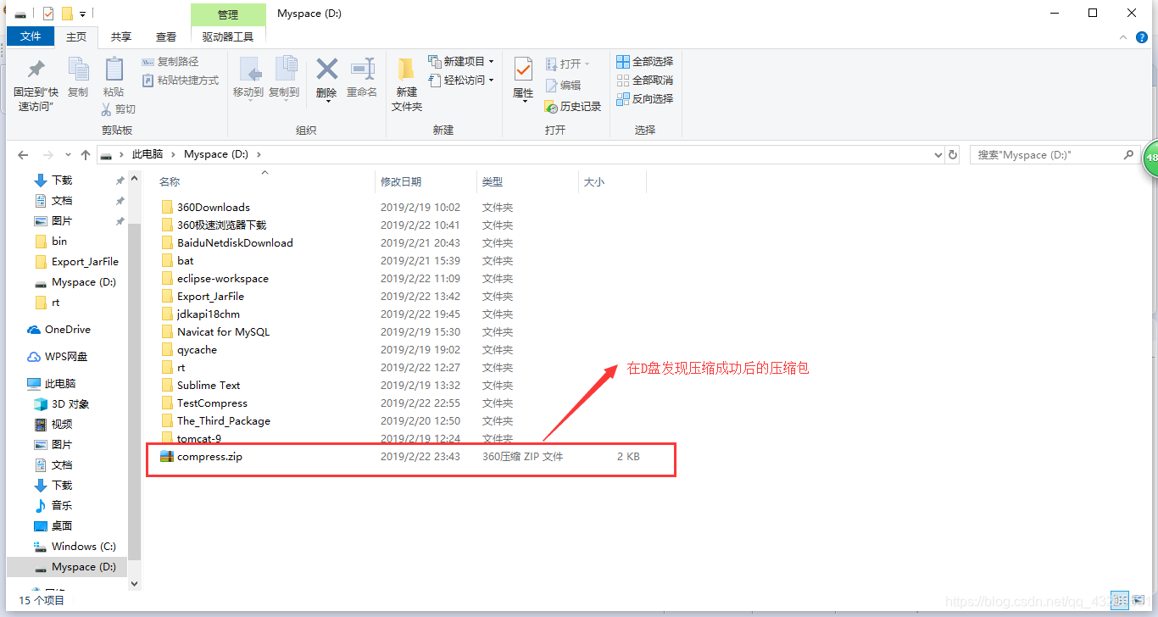The height and width of the screenshot is (617, 1158).
Task: Collapse the ribbon with chevron
Action: (1125, 37)
